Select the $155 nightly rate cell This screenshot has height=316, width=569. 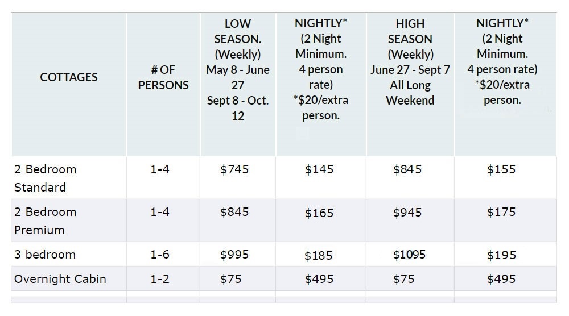pos(501,169)
